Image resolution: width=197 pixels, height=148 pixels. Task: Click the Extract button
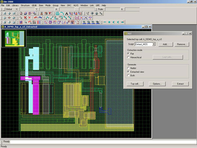pos(180,84)
